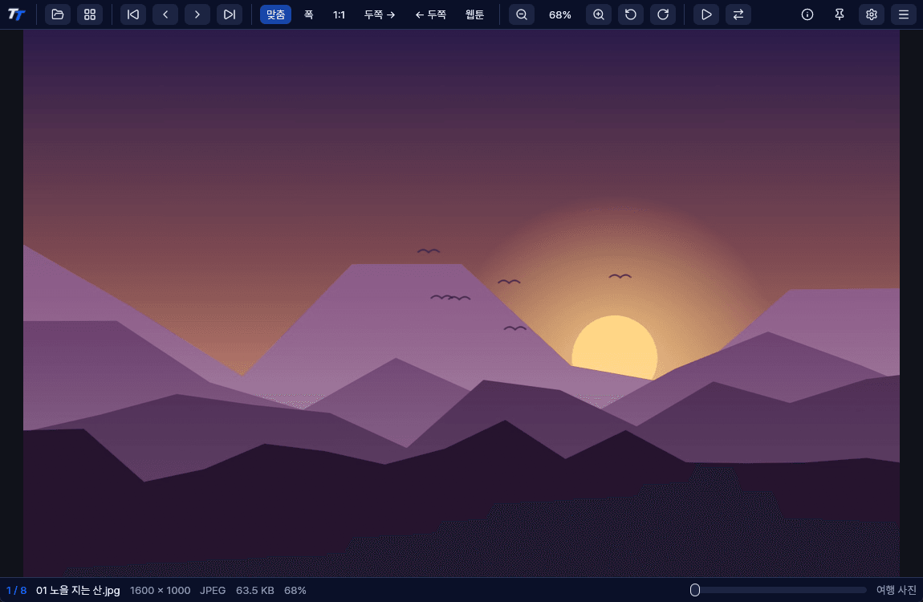
Task: Click the JPEG format label
Action: coord(213,590)
